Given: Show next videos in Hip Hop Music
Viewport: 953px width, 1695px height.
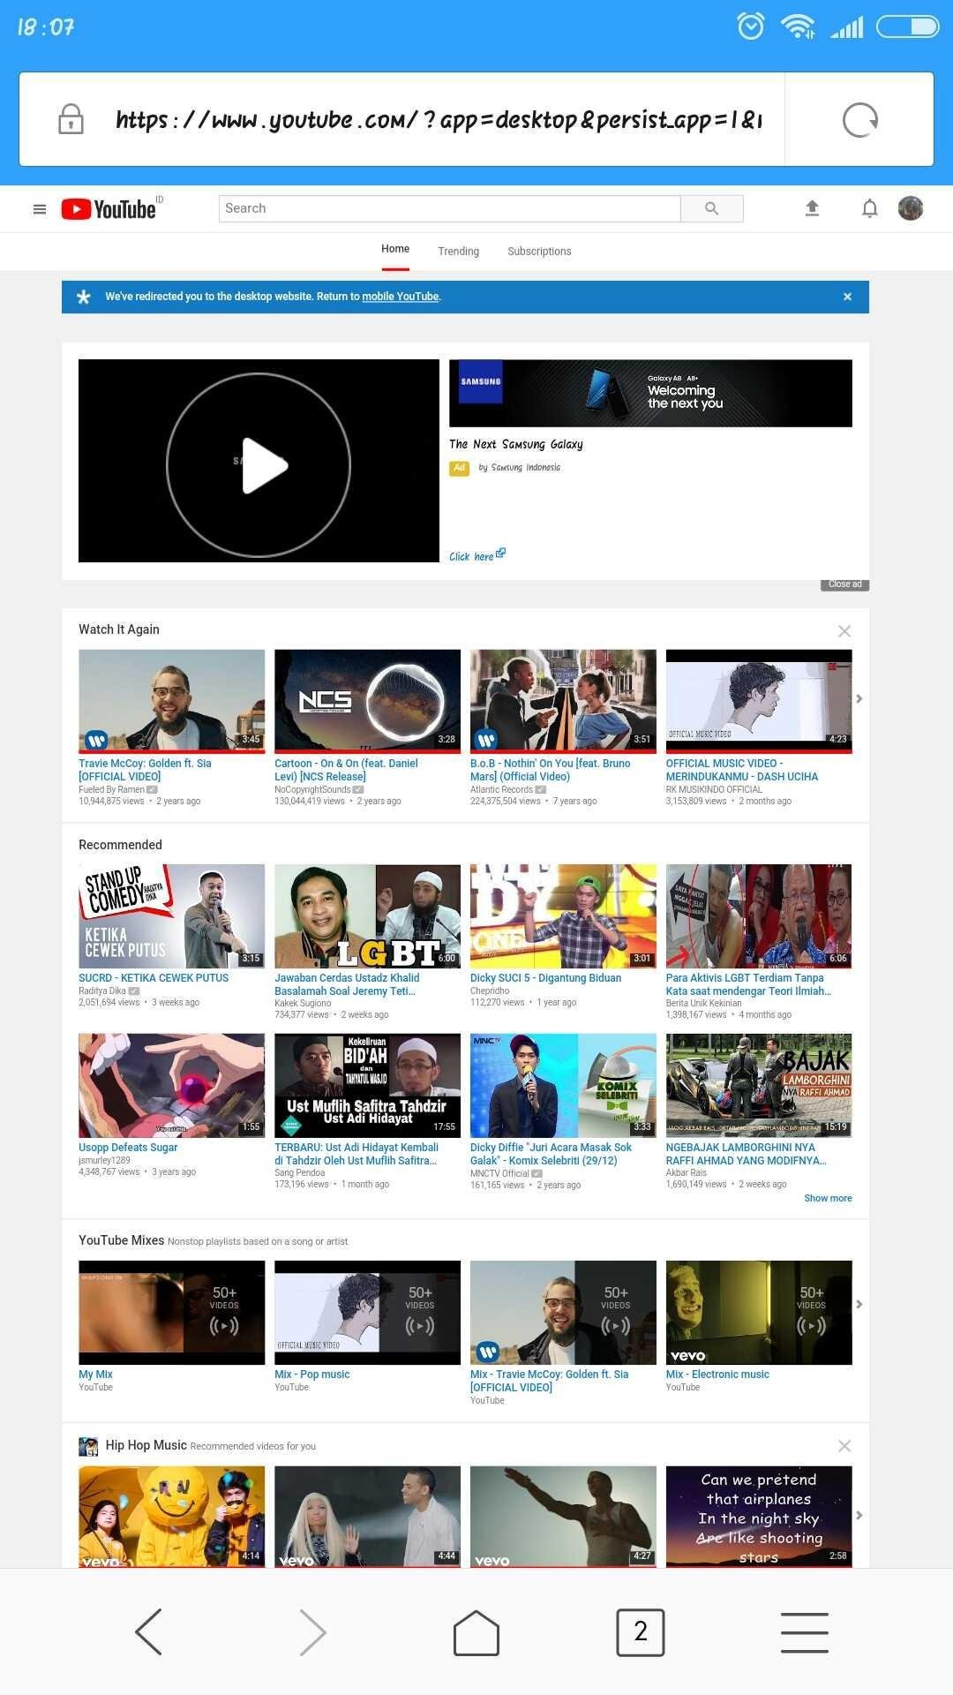Looking at the screenshot, I should 859,1516.
